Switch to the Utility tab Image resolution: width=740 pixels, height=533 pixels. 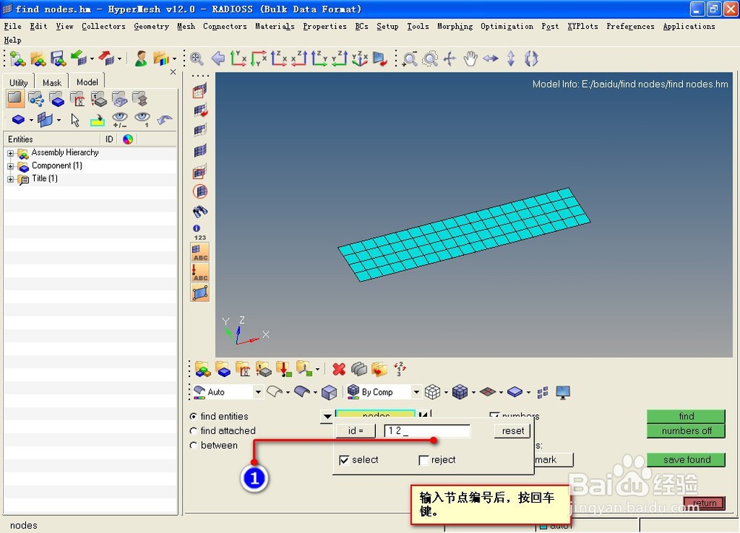pyautogui.click(x=19, y=83)
